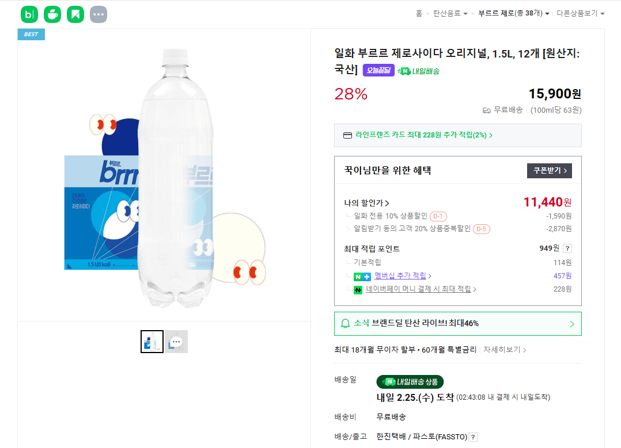Open the bookmark-style green app icon
This screenshot has width=621, height=448.
(75, 14)
